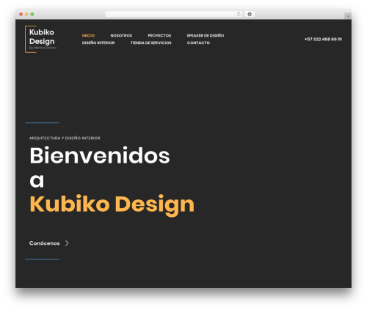The width and height of the screenshot is (367, 310).
Task: Click the download icon beside the address bar
Action: tap(250, 14)
